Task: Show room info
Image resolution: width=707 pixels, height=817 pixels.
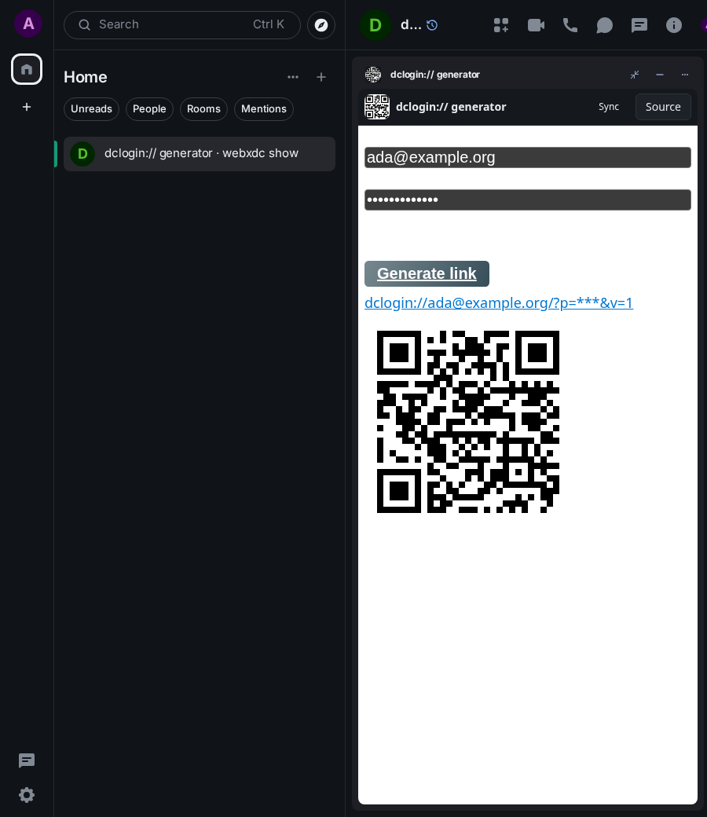Action: pyautogui.click(x=674, y=25)
